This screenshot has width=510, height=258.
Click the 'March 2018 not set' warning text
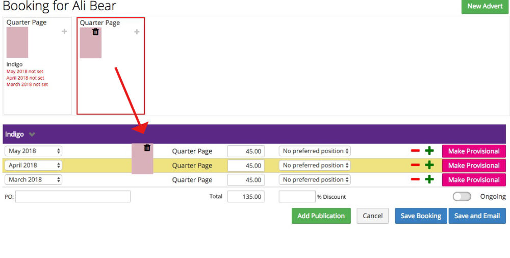(x=28, y=84)
